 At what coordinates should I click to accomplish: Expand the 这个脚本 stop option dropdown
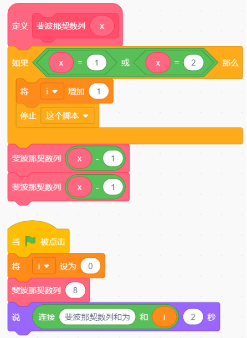[68, 116]
